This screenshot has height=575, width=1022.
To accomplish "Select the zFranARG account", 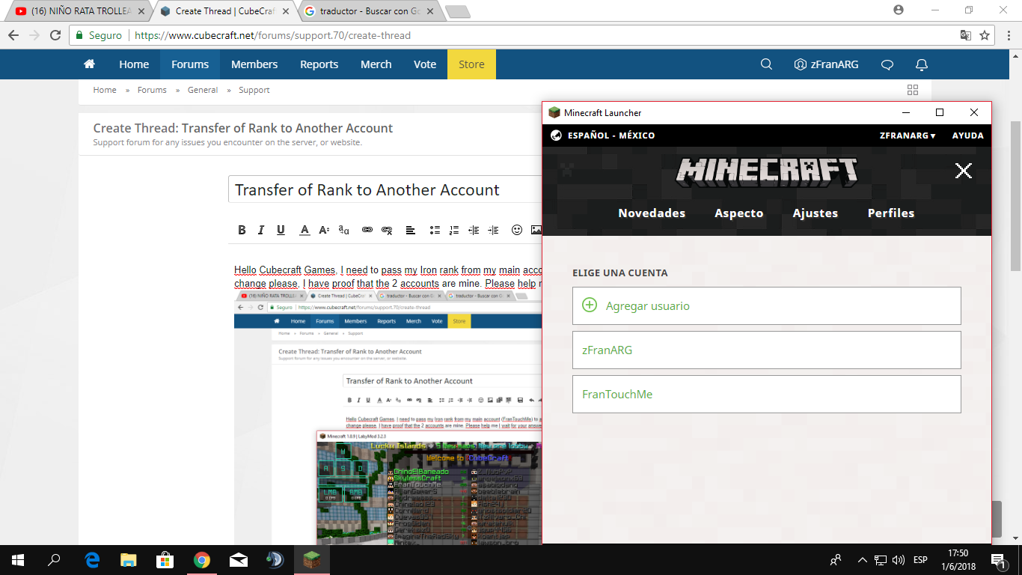I will [x=766, y=350].
